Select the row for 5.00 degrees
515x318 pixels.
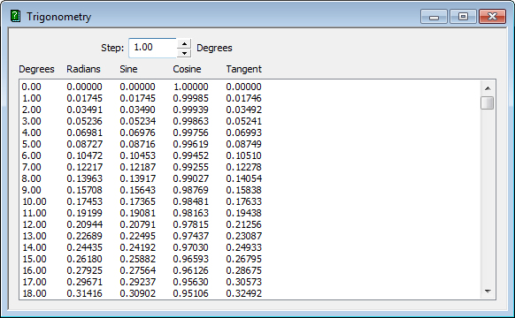[250, 144]
